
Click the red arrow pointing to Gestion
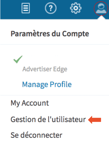tap(95, 120)
